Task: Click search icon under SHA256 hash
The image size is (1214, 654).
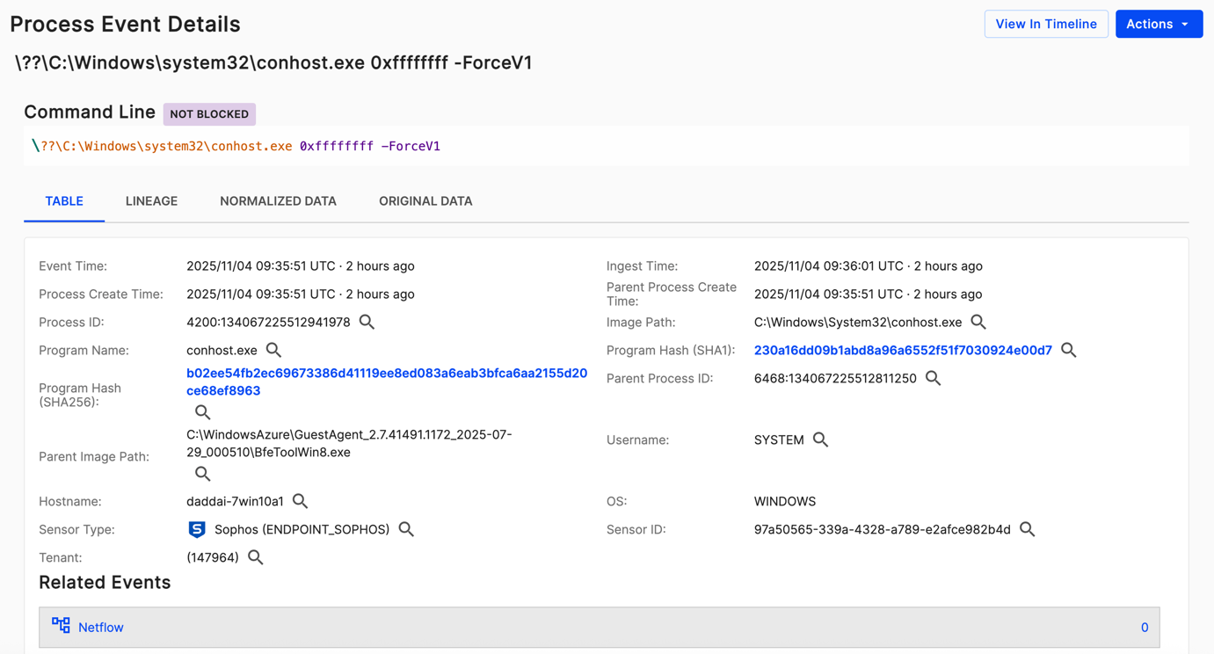Action: tap(202, 412)
